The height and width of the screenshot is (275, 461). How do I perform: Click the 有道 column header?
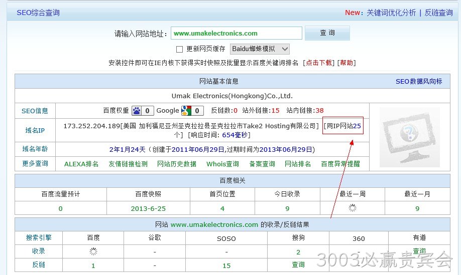click(419, 237)
